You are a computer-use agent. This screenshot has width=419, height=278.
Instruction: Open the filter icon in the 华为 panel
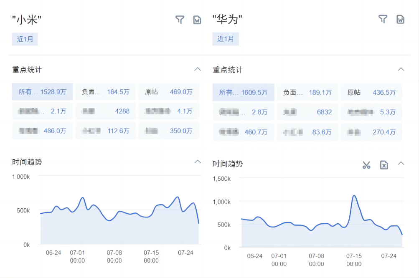pos(383,19)
